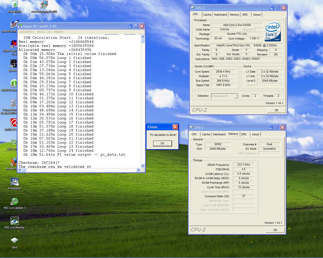Open the MSI Live Monitor icon
The image size is (323, 258).
[14, 221]
